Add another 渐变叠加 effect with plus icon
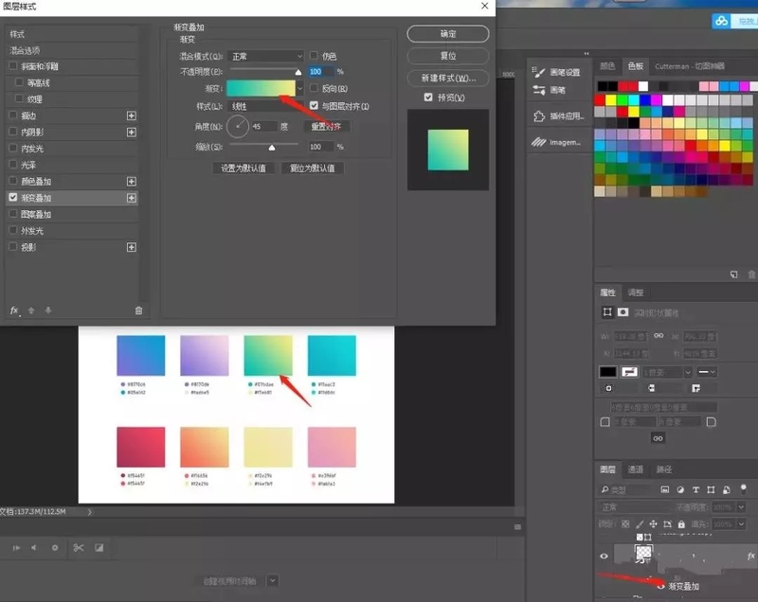 131,198
